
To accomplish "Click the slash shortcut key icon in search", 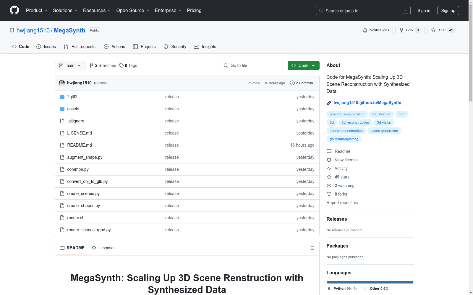I will coord(405,11).
